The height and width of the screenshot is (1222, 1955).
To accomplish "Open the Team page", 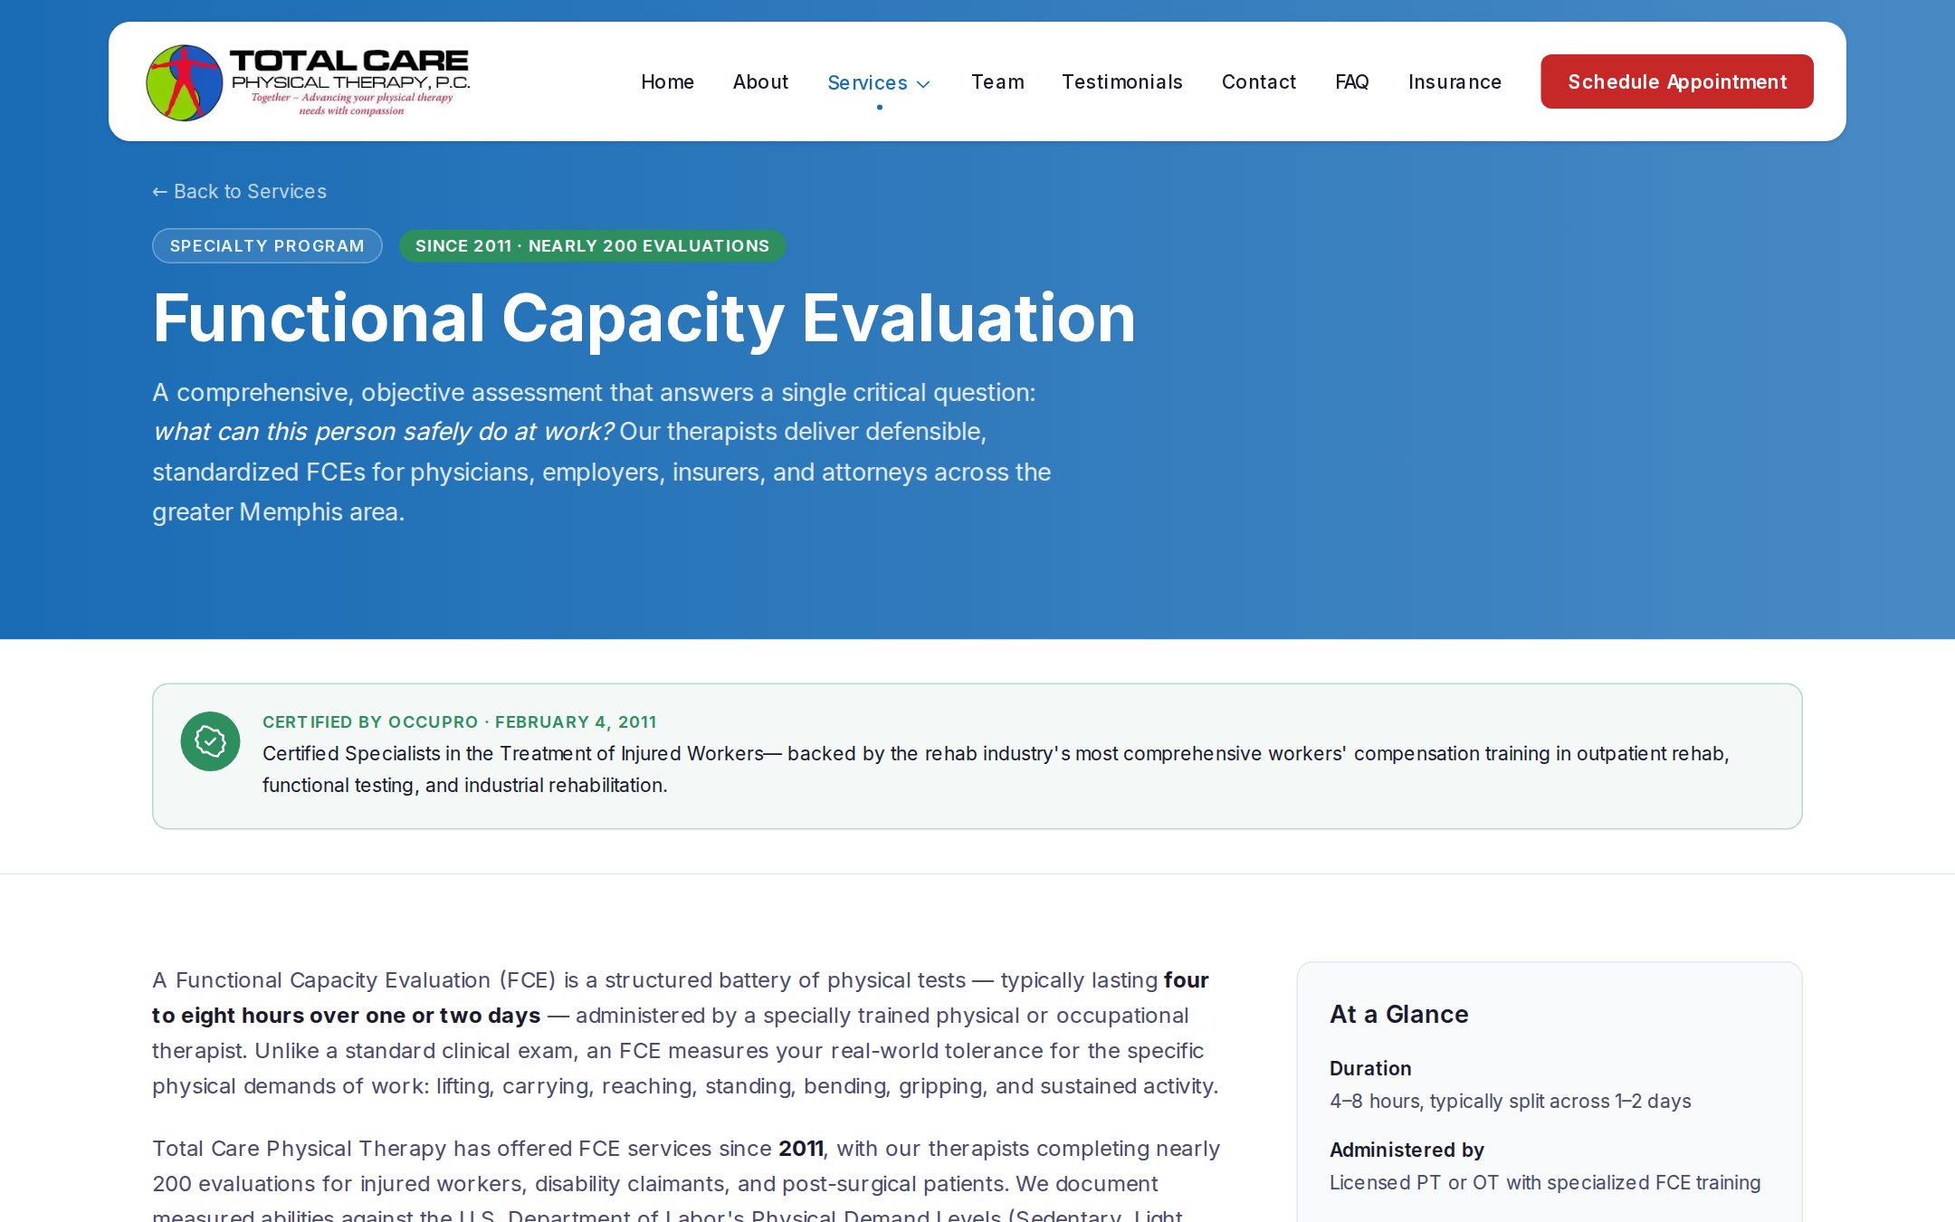I will pos(997,81).
